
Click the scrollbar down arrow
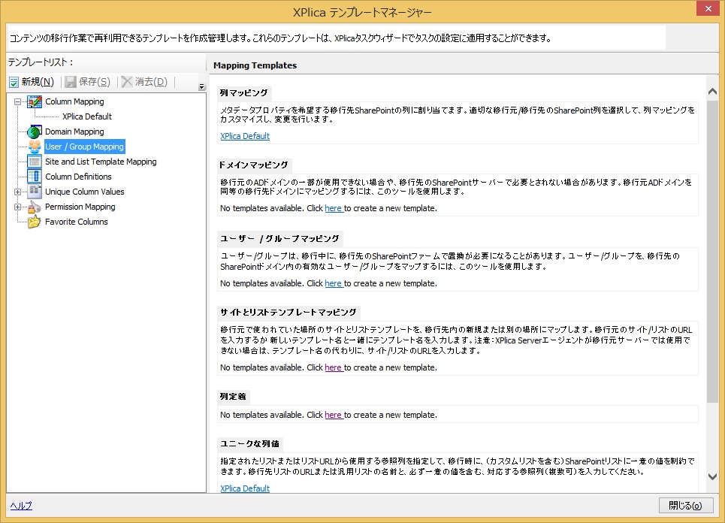(x=712, y=476)
